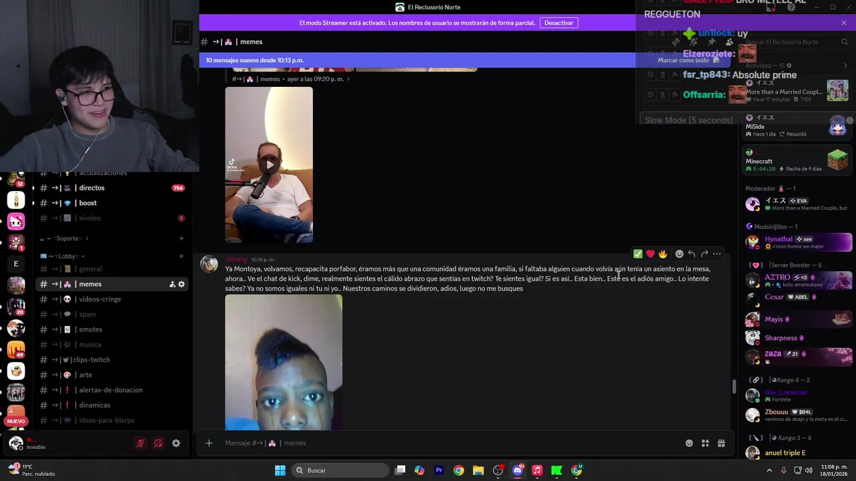Open AZTRO member profile
Screen dimensions: 856x481
798,280
